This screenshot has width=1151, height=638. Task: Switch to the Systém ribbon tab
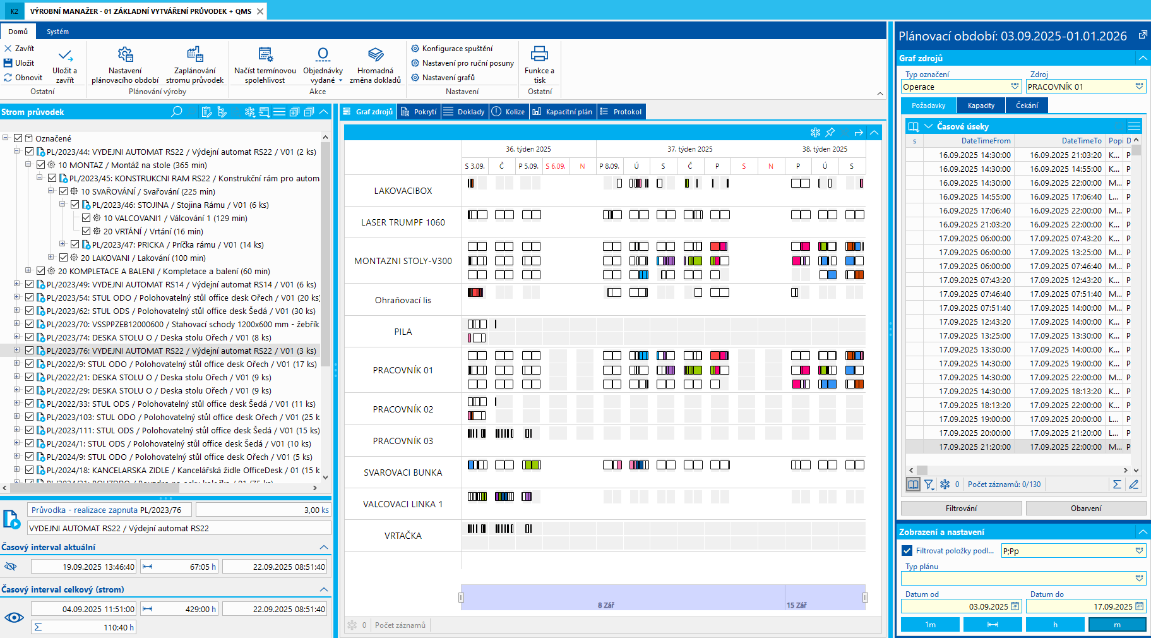tap(57, 32)
